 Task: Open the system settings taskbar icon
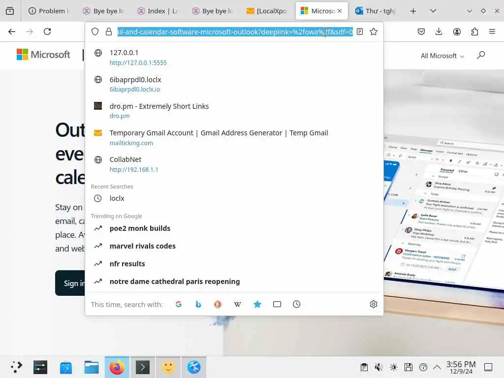(40, 367)
